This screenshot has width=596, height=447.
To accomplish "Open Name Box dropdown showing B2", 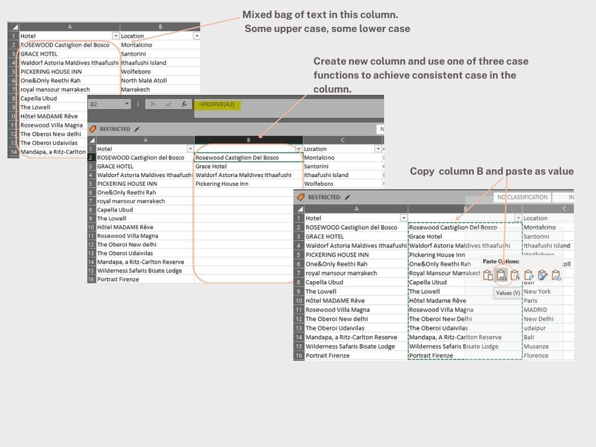I will coord(127,104).
